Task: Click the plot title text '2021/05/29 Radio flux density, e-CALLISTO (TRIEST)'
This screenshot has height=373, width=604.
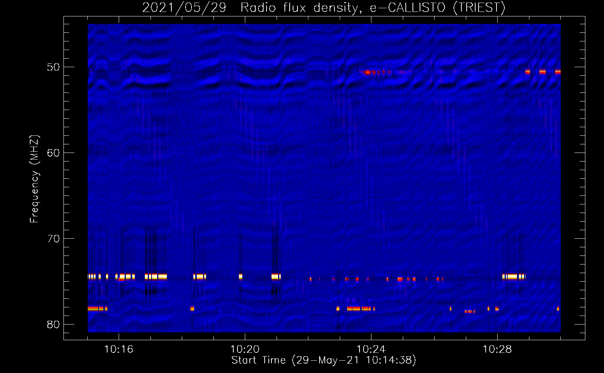Action: tap(324, 7)
